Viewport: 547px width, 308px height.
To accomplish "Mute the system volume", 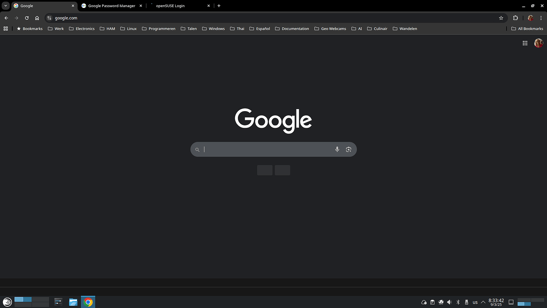I will (449, 302).
